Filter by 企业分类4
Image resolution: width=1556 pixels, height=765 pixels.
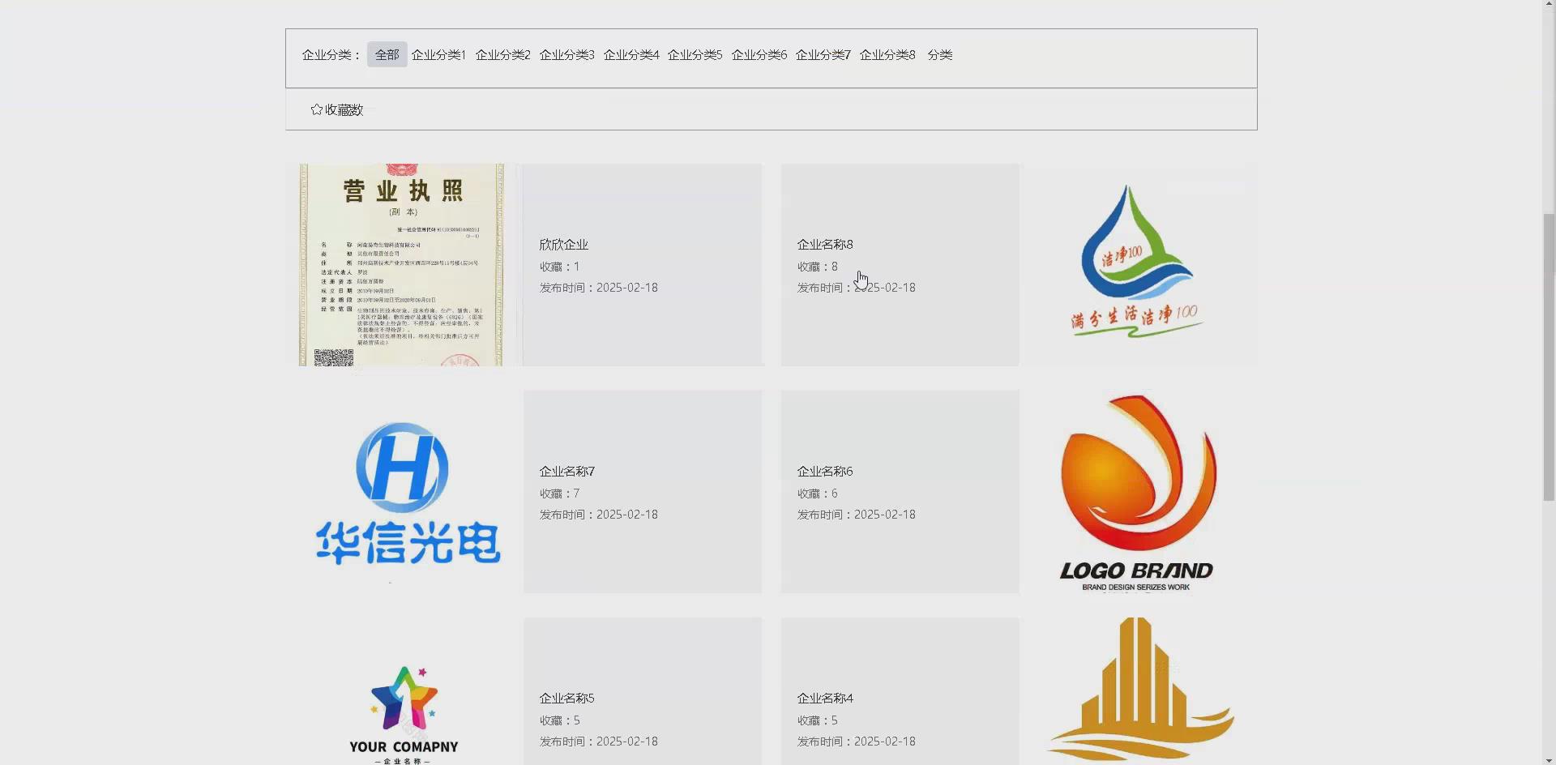point(631,54)
